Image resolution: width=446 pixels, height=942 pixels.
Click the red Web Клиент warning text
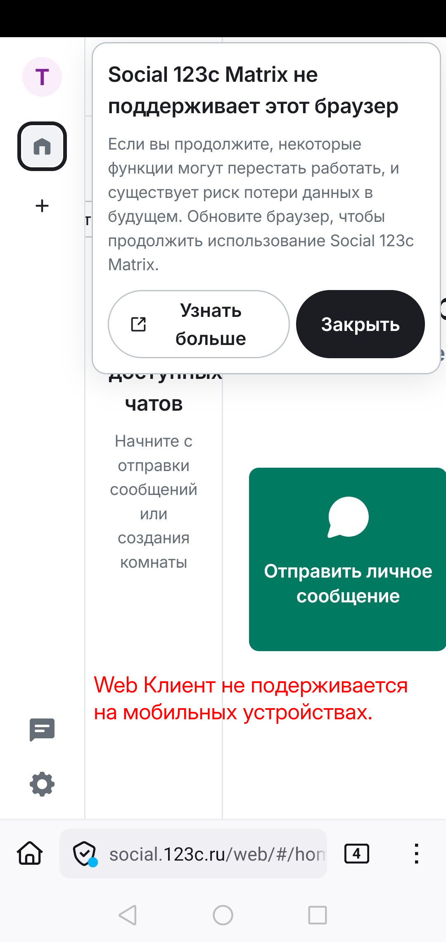(251, 699)
